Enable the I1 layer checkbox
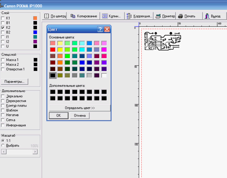227x178 pixels. [x=3, y=37]
